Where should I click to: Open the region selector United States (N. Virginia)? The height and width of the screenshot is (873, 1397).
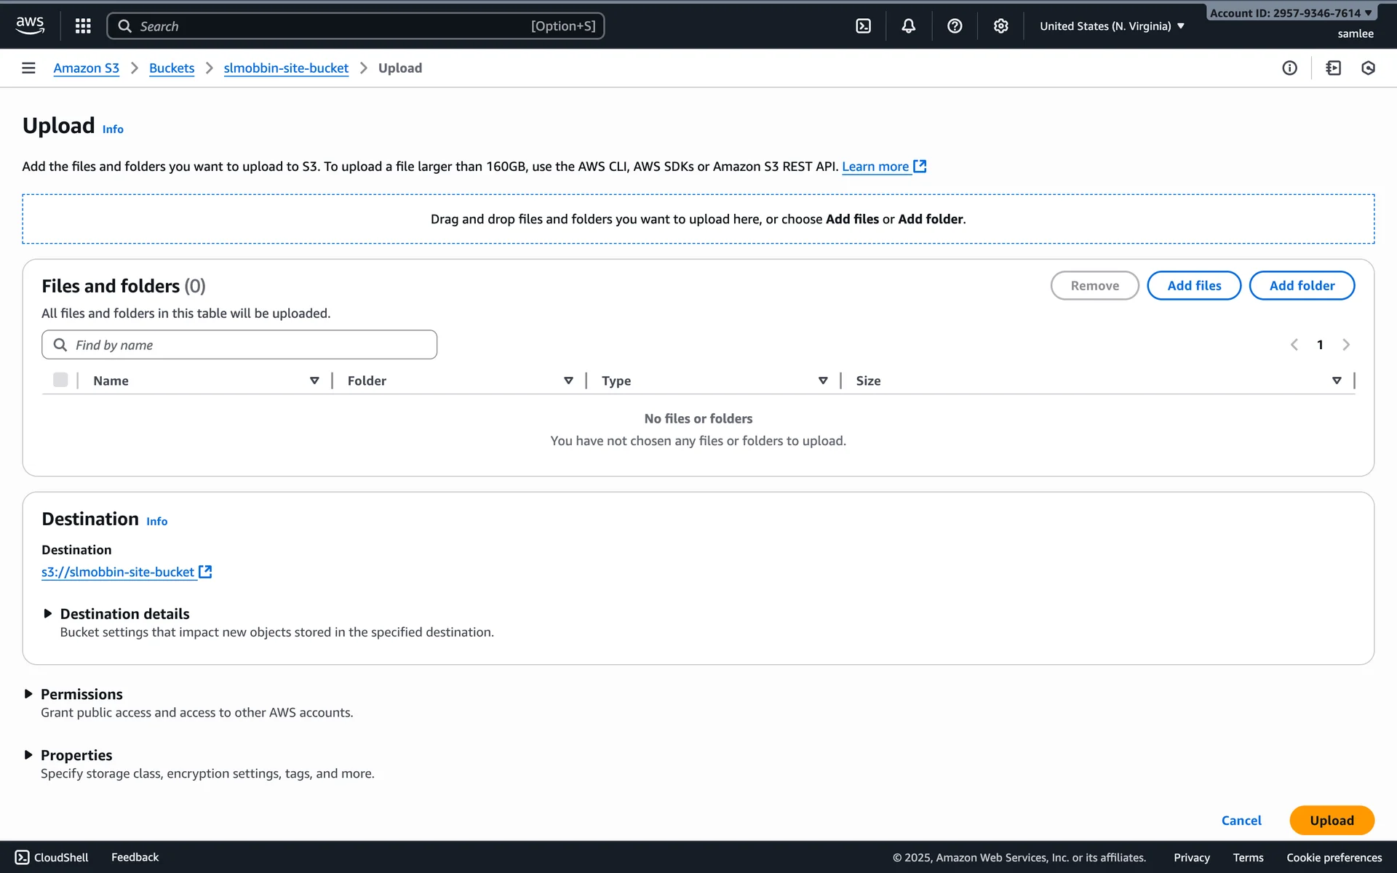[x=1111, y=26]
